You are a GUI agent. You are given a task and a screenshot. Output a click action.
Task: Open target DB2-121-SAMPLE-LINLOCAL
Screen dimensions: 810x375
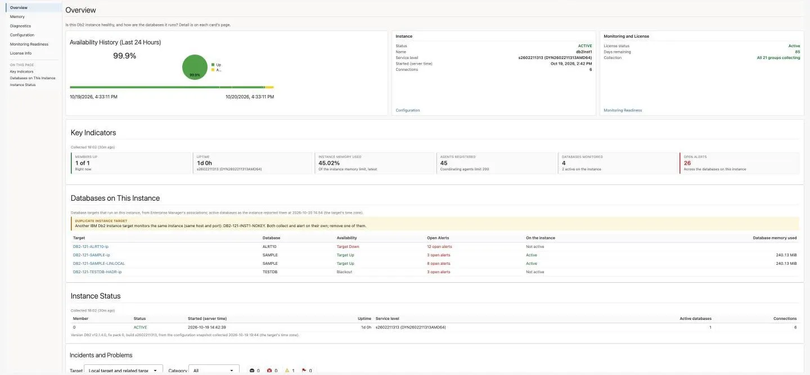coord(99,263)
